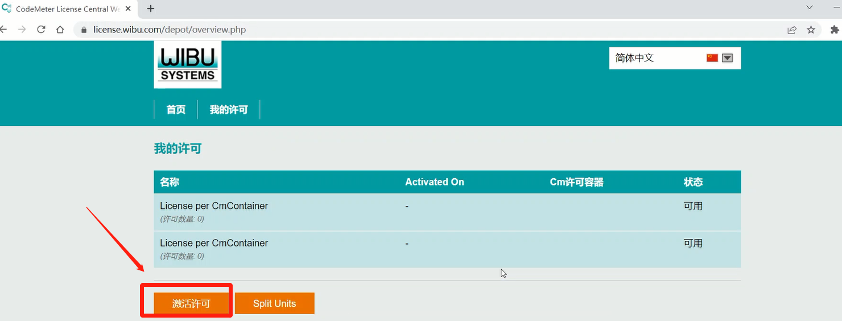
Task: Click the WIBU Systems logo
Action: [x=188, y=65]
